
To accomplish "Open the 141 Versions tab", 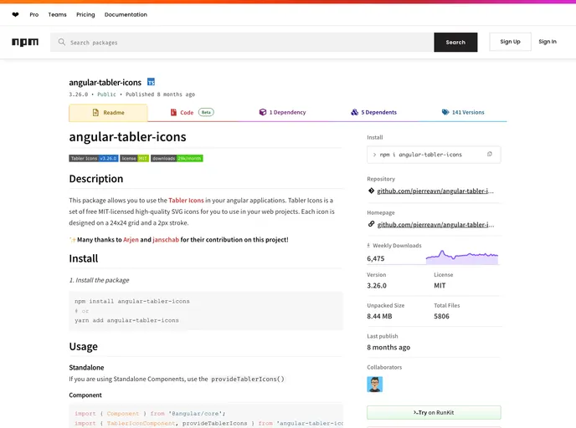I will point(463,112).
